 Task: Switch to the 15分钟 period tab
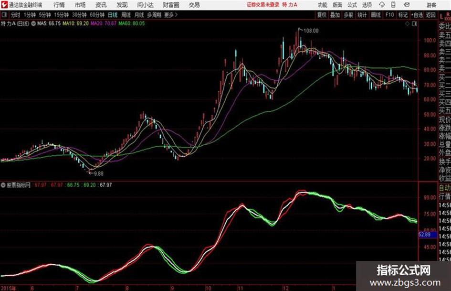[62, 15]
